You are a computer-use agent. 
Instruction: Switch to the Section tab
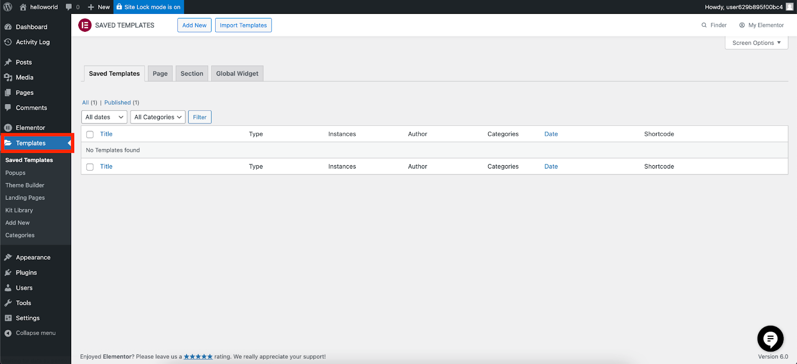[192, 74]
